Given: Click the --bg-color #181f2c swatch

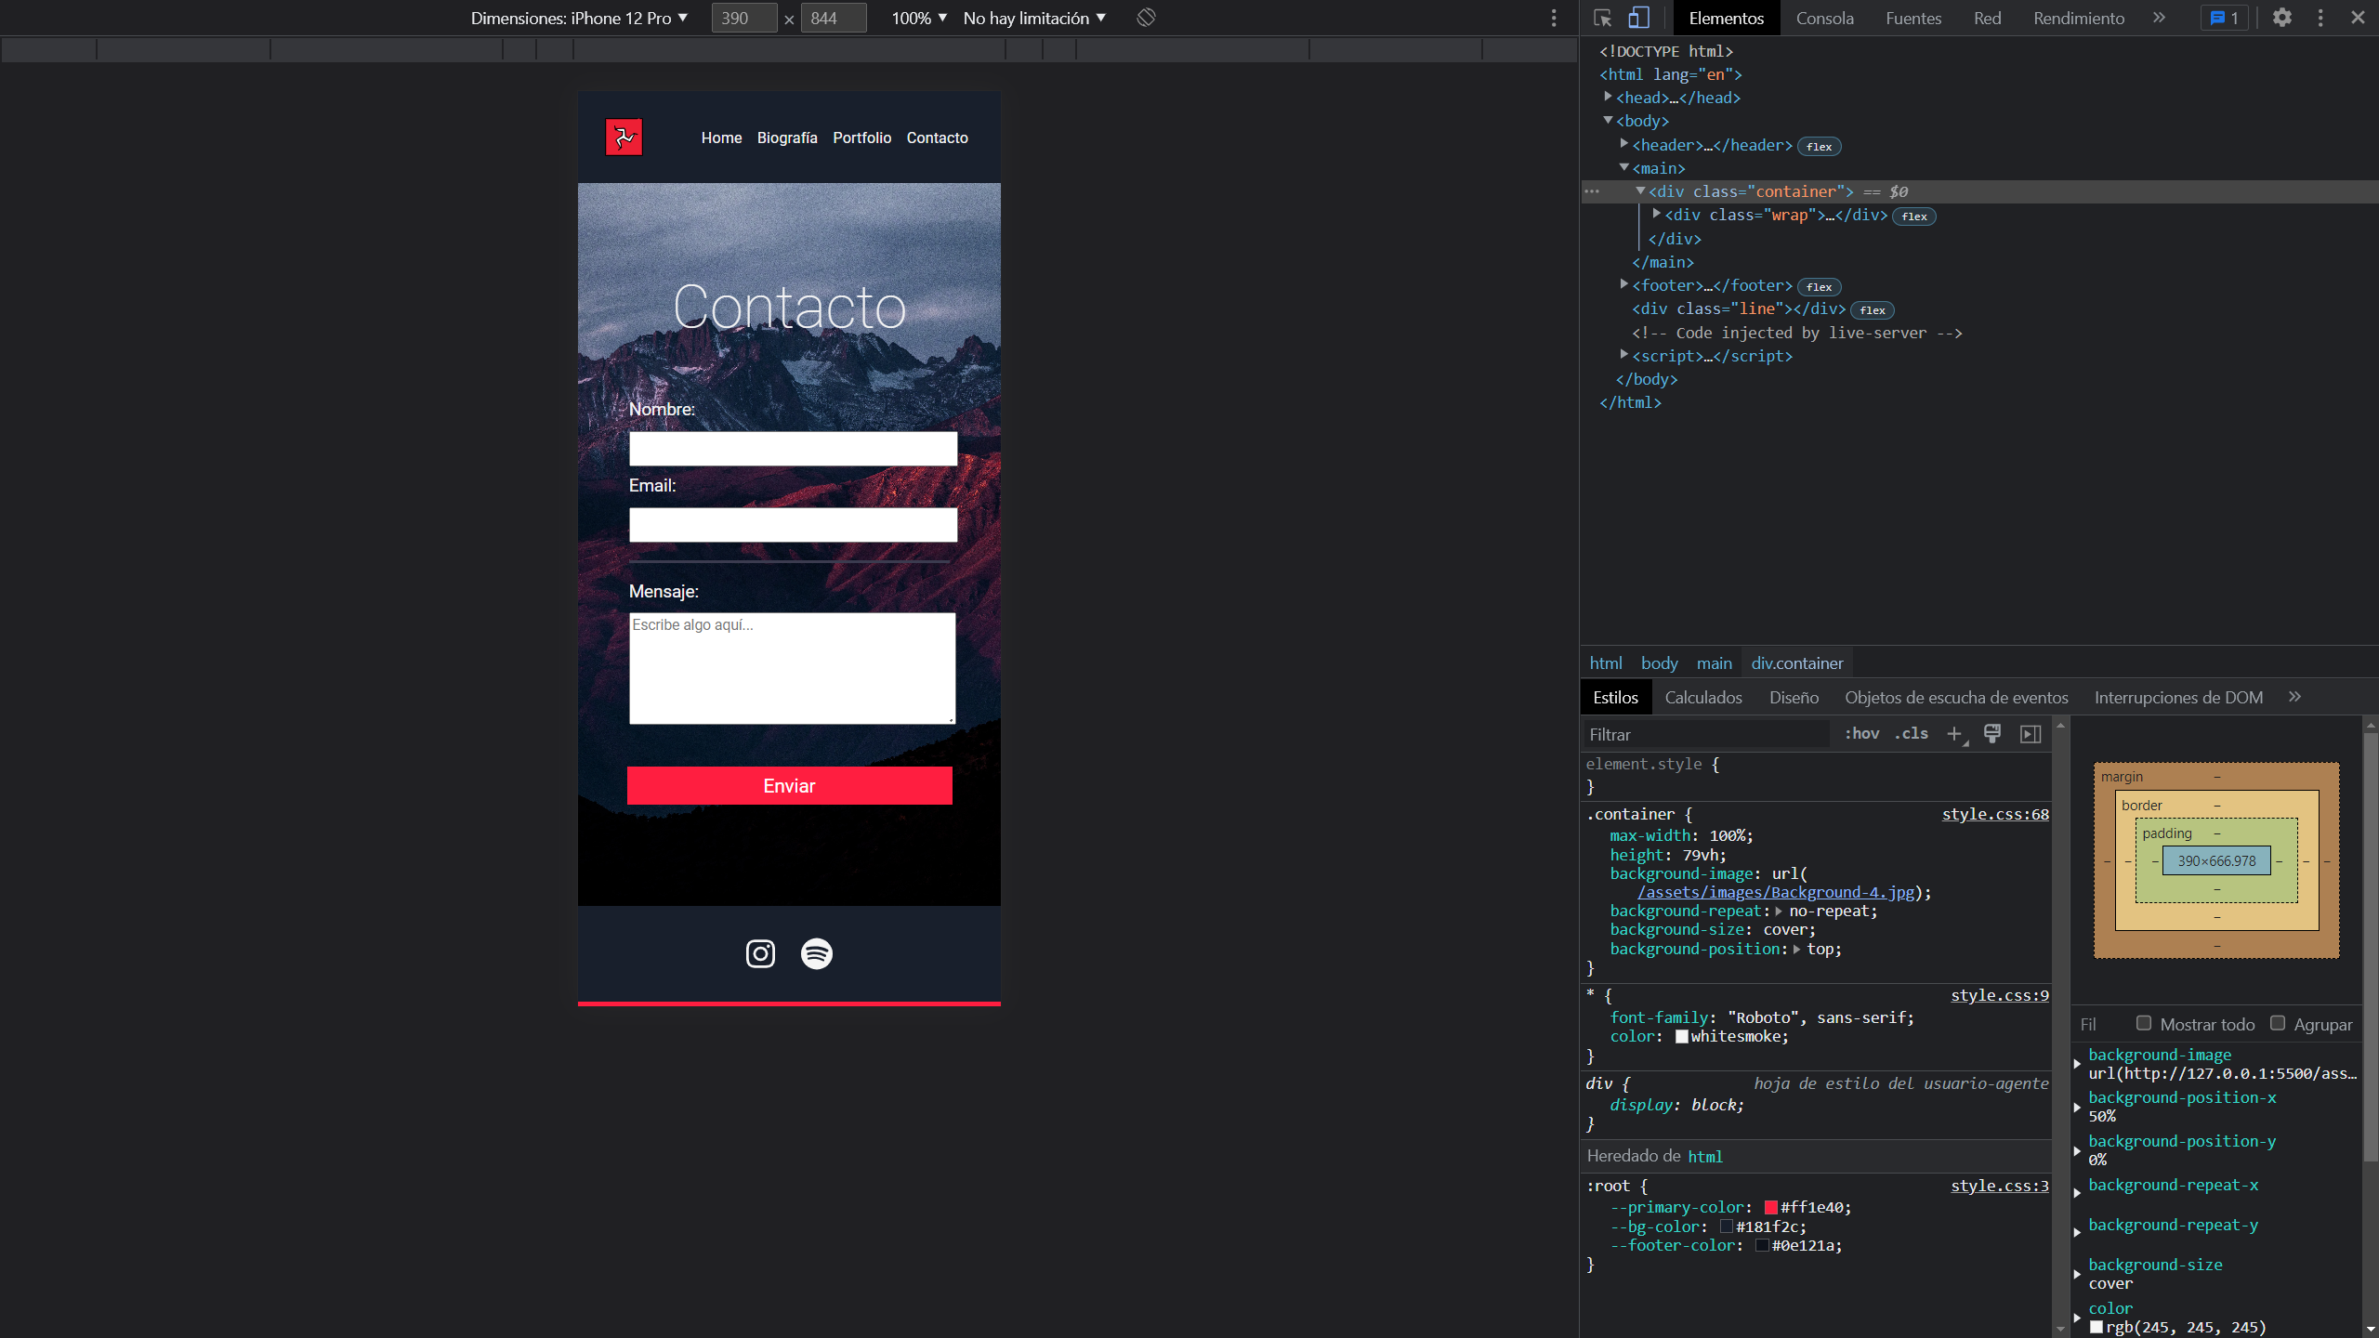Looking at the screenshot, I should [1726, 1226].
